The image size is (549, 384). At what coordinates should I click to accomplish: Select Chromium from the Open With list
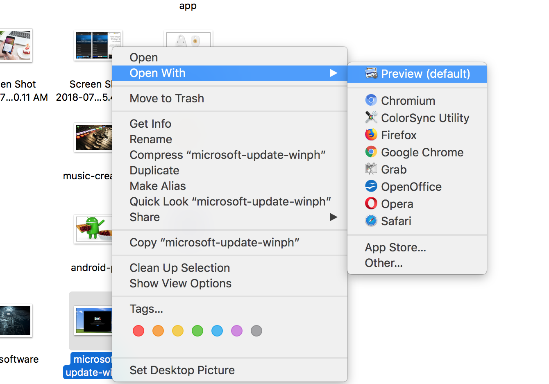408,100
